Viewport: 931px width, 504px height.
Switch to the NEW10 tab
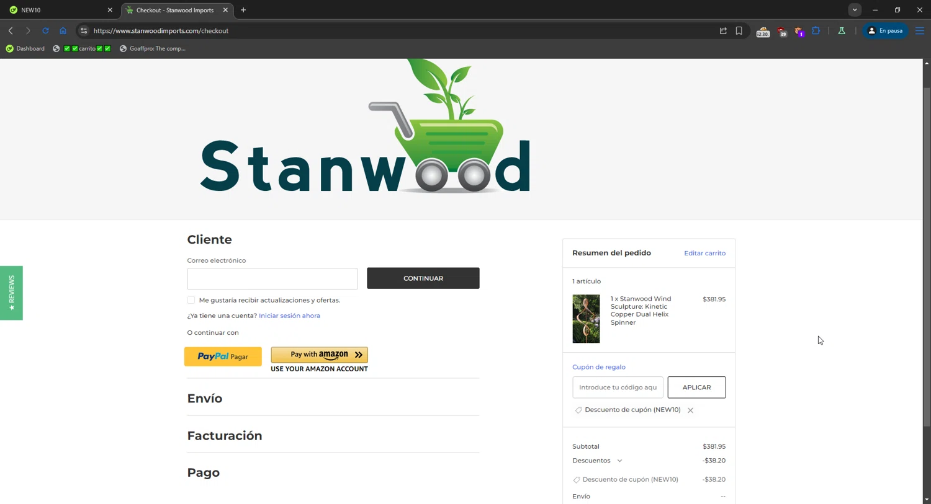[60, 10]
